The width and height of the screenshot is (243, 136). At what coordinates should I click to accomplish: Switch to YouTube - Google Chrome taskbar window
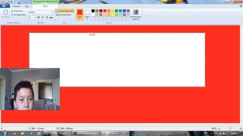pyautogui.click(x=58, y=133)
